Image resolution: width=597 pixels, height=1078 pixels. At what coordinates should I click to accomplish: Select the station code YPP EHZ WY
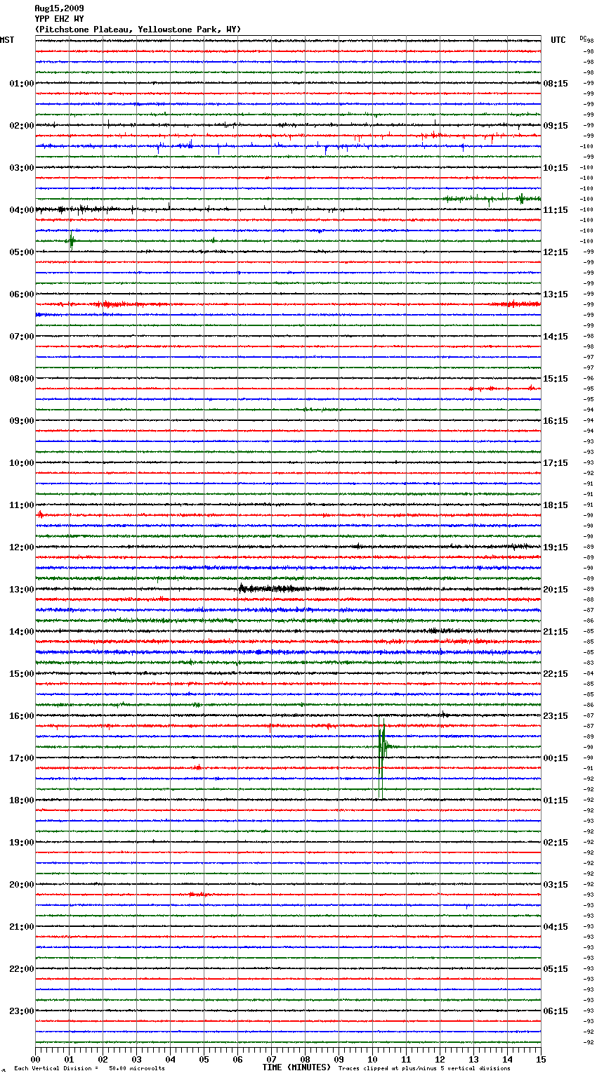pos(59,19)
